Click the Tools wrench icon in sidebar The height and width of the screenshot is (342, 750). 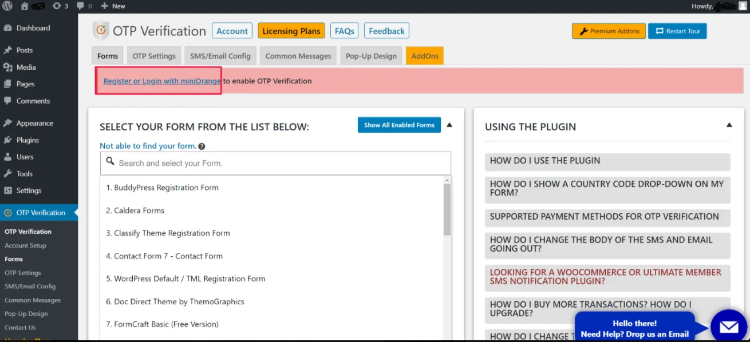pos(8,174)
